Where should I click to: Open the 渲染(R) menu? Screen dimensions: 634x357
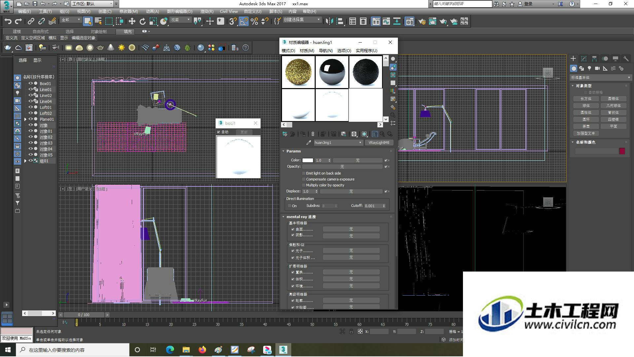pyautogui.click(x=207, y=11)
